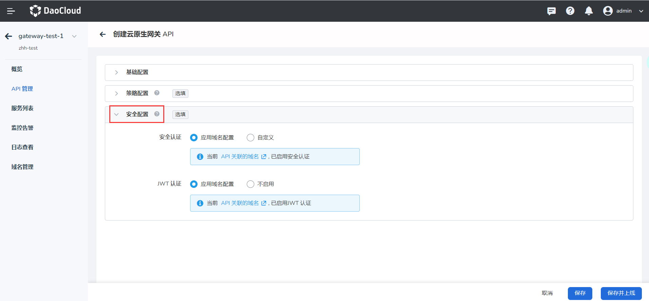Click the back arrow beside 创建云原生网关 API
649x301 pixels.
point(103,34)
